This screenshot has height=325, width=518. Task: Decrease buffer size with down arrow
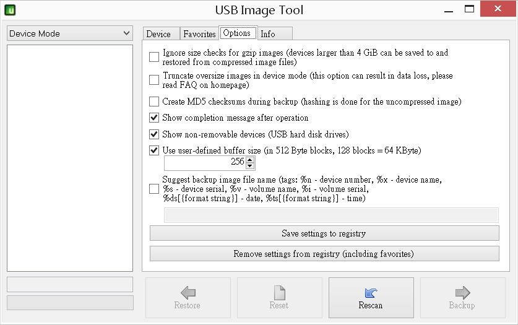click(250, 166)
